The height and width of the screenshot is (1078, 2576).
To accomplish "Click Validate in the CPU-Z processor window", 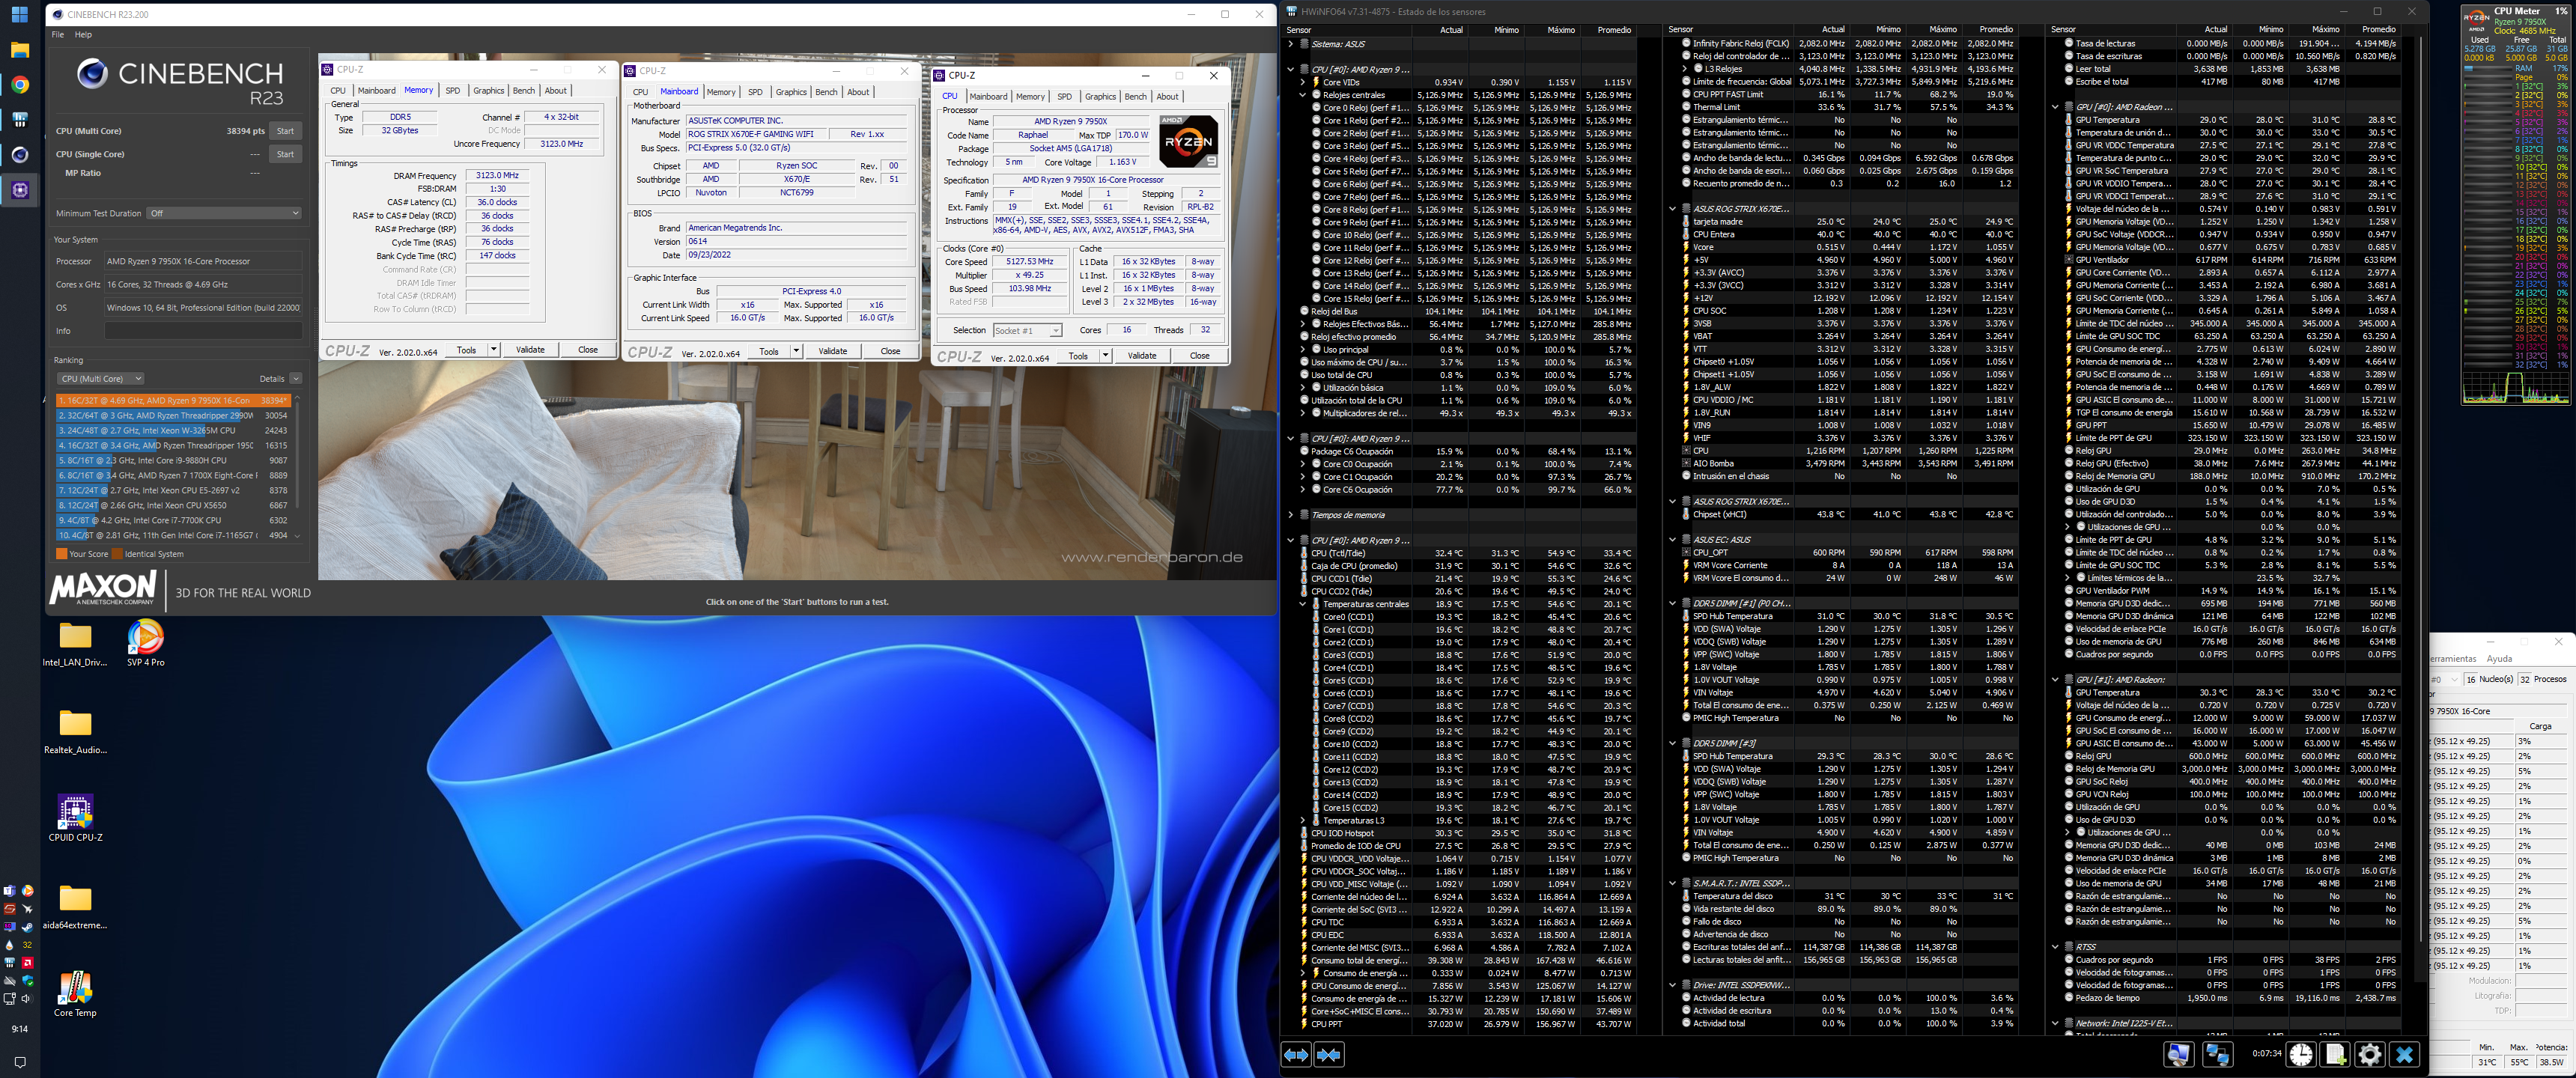I will [x=1142, y=356].
